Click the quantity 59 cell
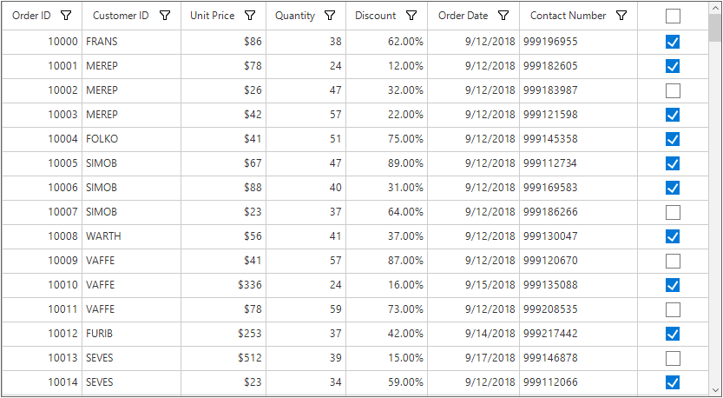 pos(306,309)
